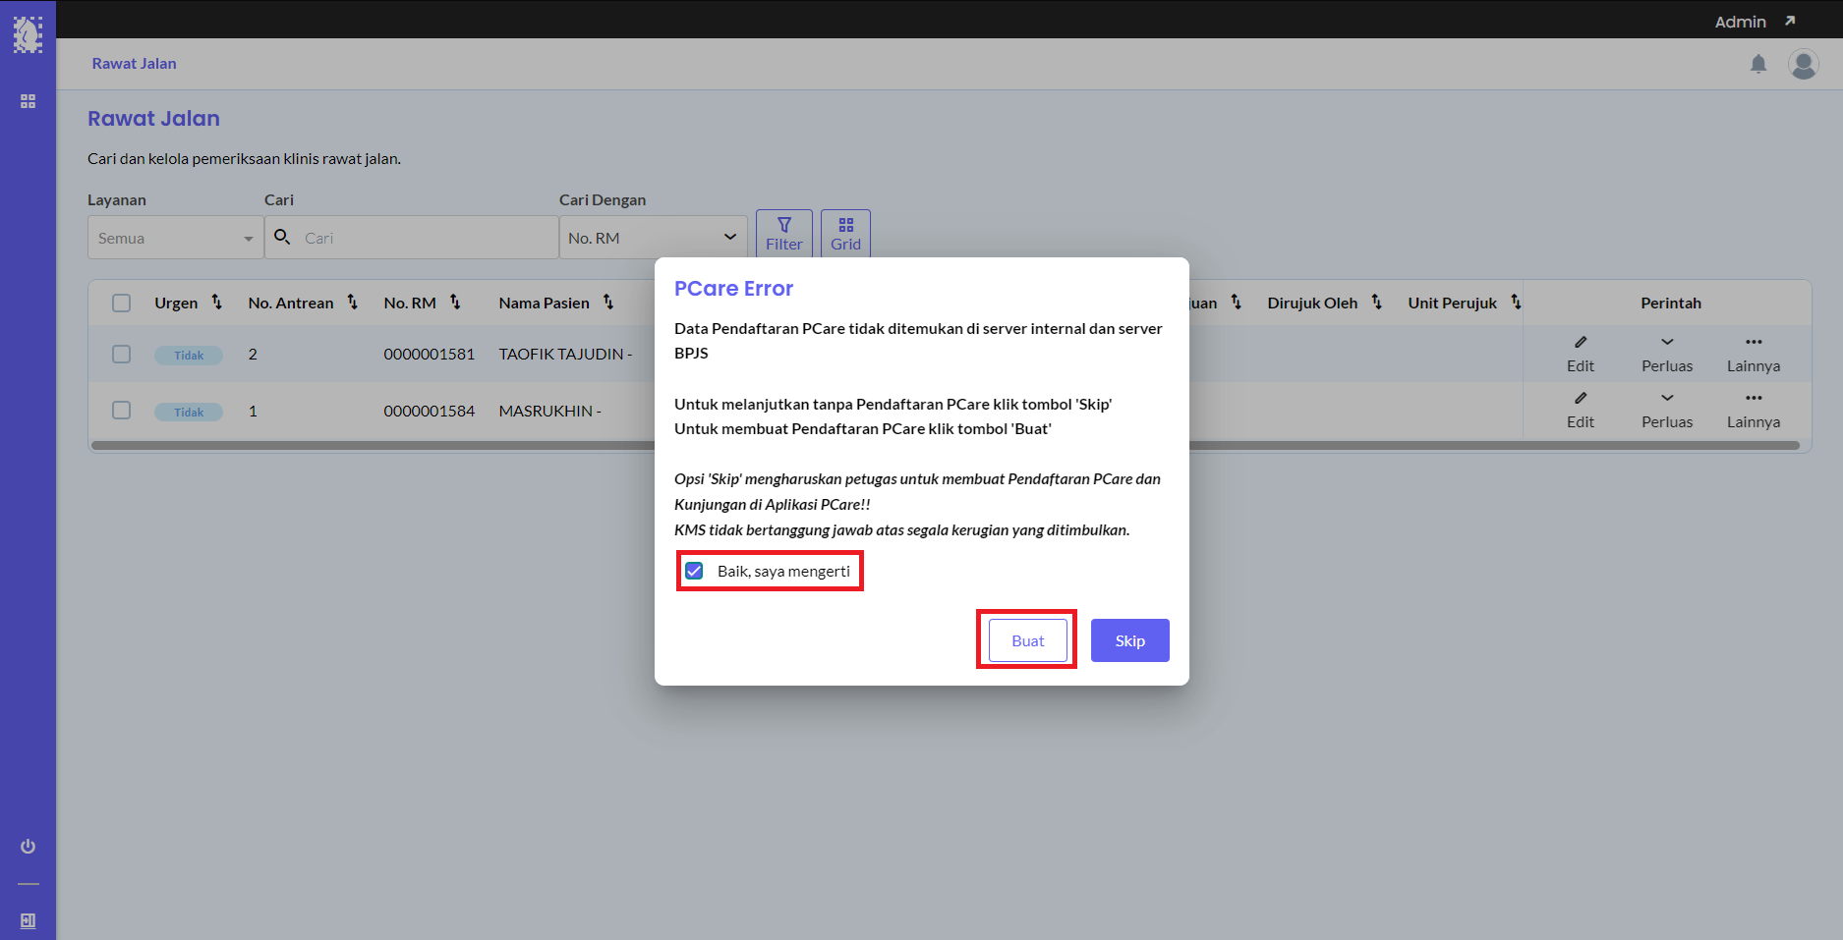Toggle the sidebar panel icon at bottom
1843x940 pixels.
[28, 920]
